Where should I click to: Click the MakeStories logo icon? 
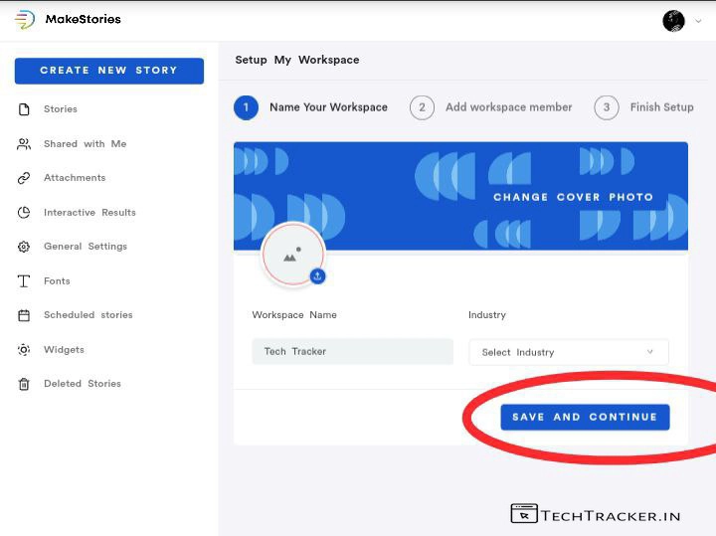pyautogui.click(x=25, y=20)
